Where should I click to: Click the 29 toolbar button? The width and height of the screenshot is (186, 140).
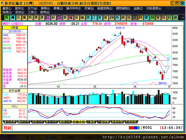click(111, 17)
